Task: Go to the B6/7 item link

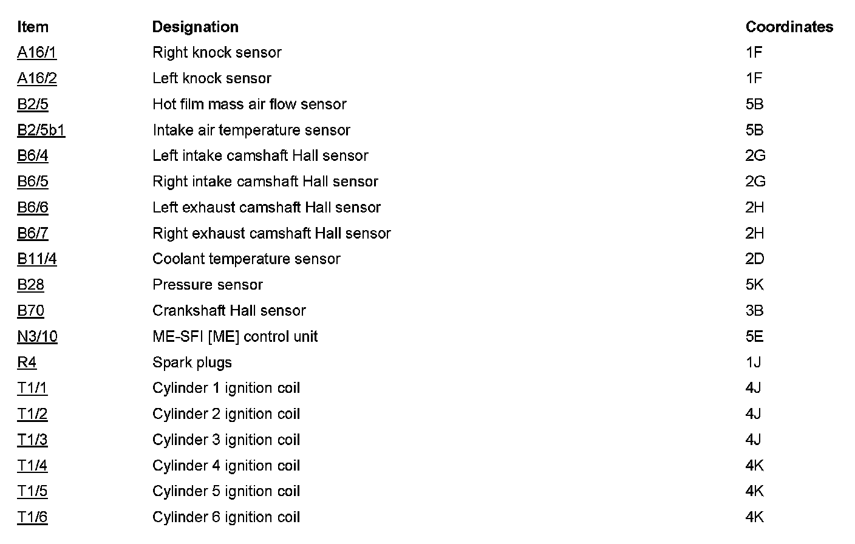Action: click(32, 233)
